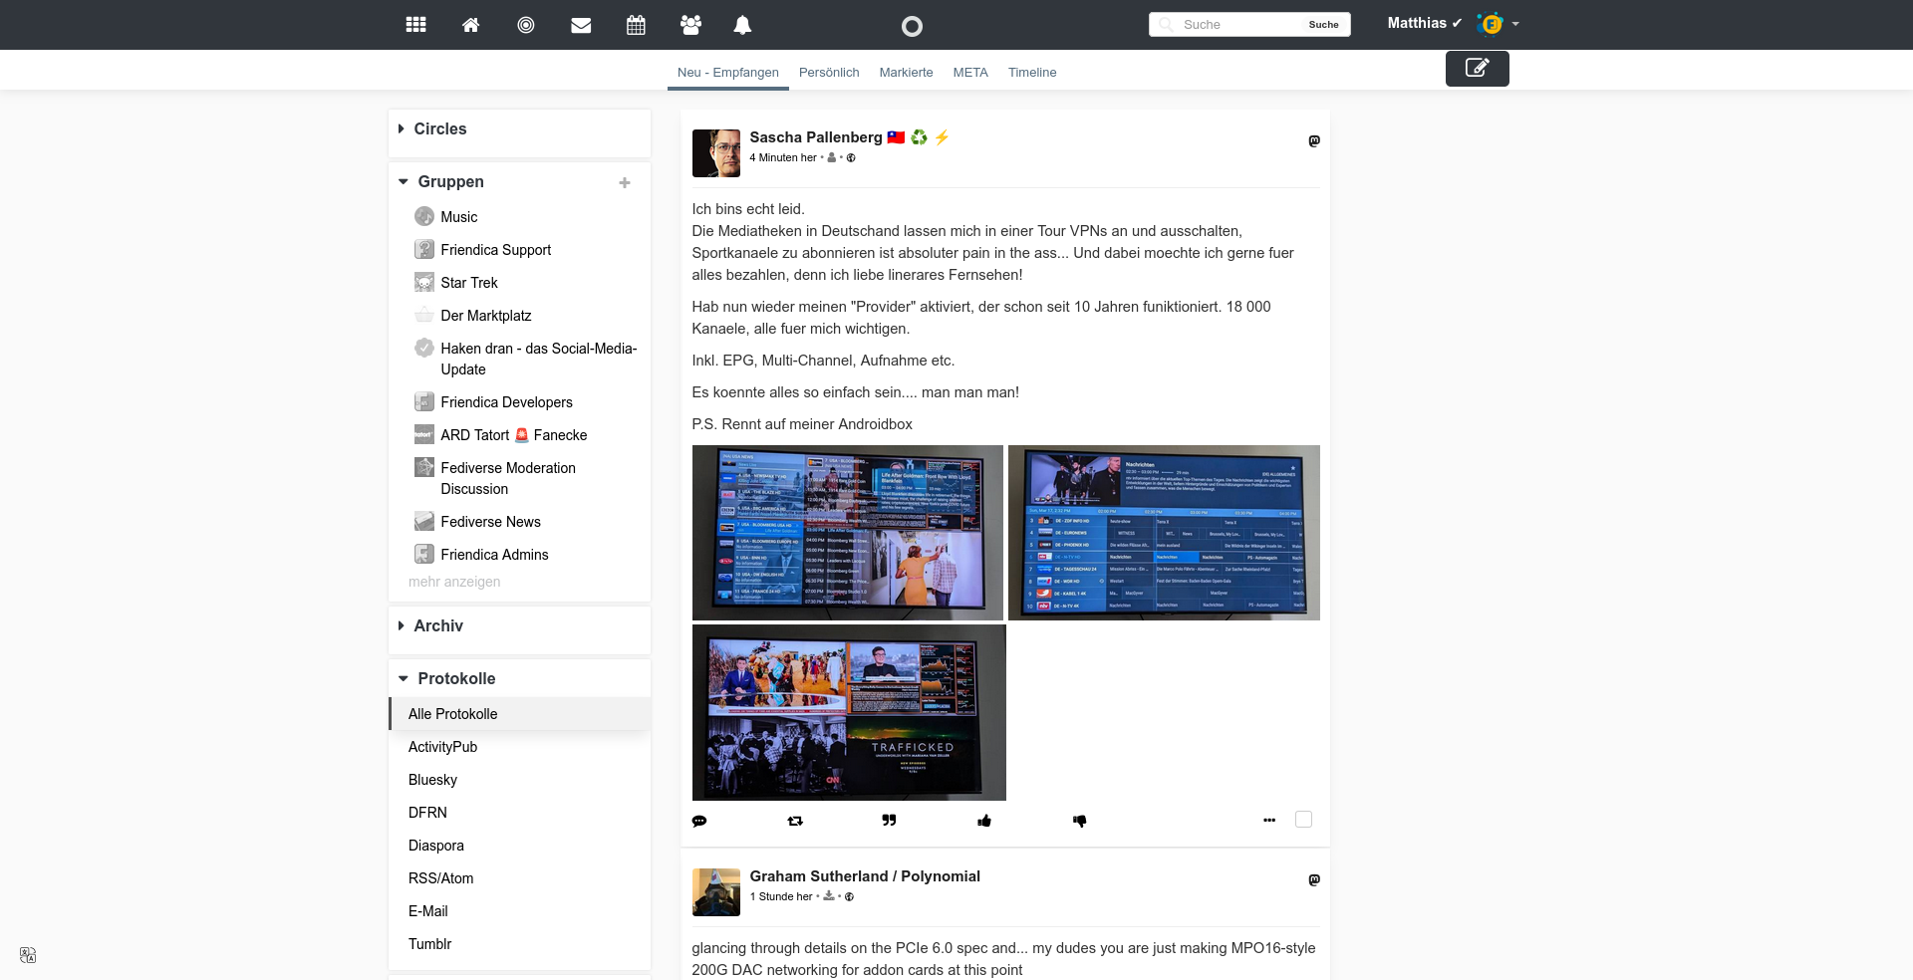Open the apps grid menu icon
1913x980 pixels.
(x=416, y=25)
